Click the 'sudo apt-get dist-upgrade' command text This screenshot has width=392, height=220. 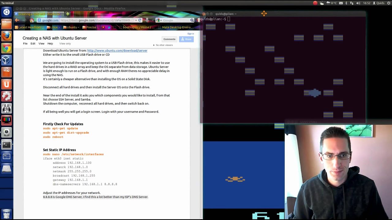[x=66, y=133]
